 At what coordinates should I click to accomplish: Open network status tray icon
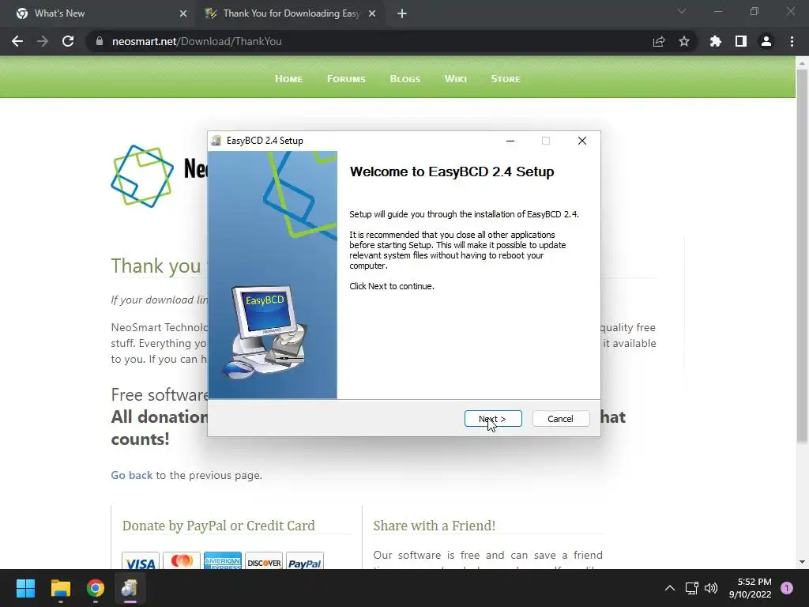692,588
